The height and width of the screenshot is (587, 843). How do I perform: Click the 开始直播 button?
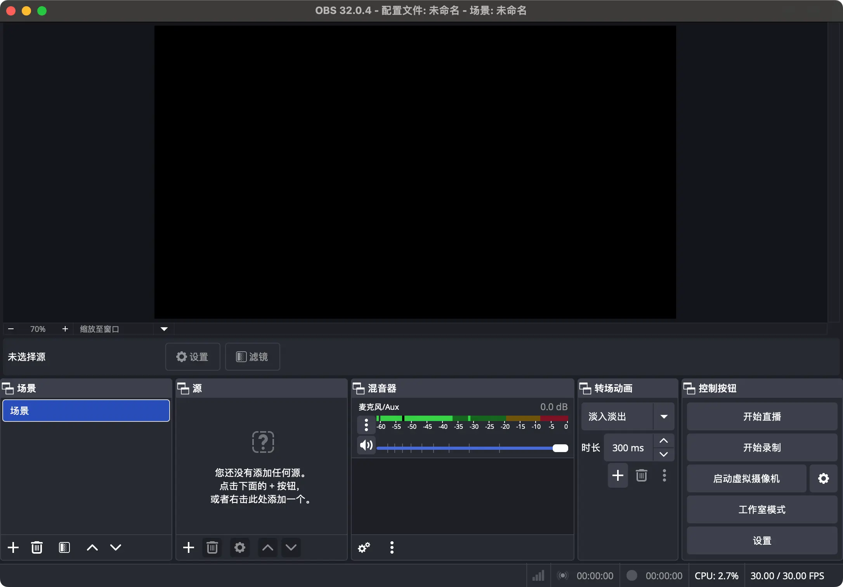761,416
